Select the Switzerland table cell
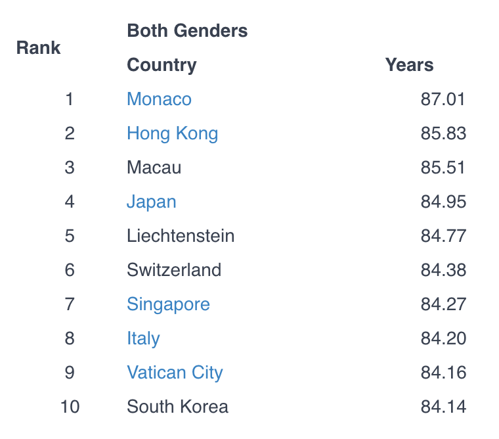Screen dimensions: 499x439 [x=174, y=270]
